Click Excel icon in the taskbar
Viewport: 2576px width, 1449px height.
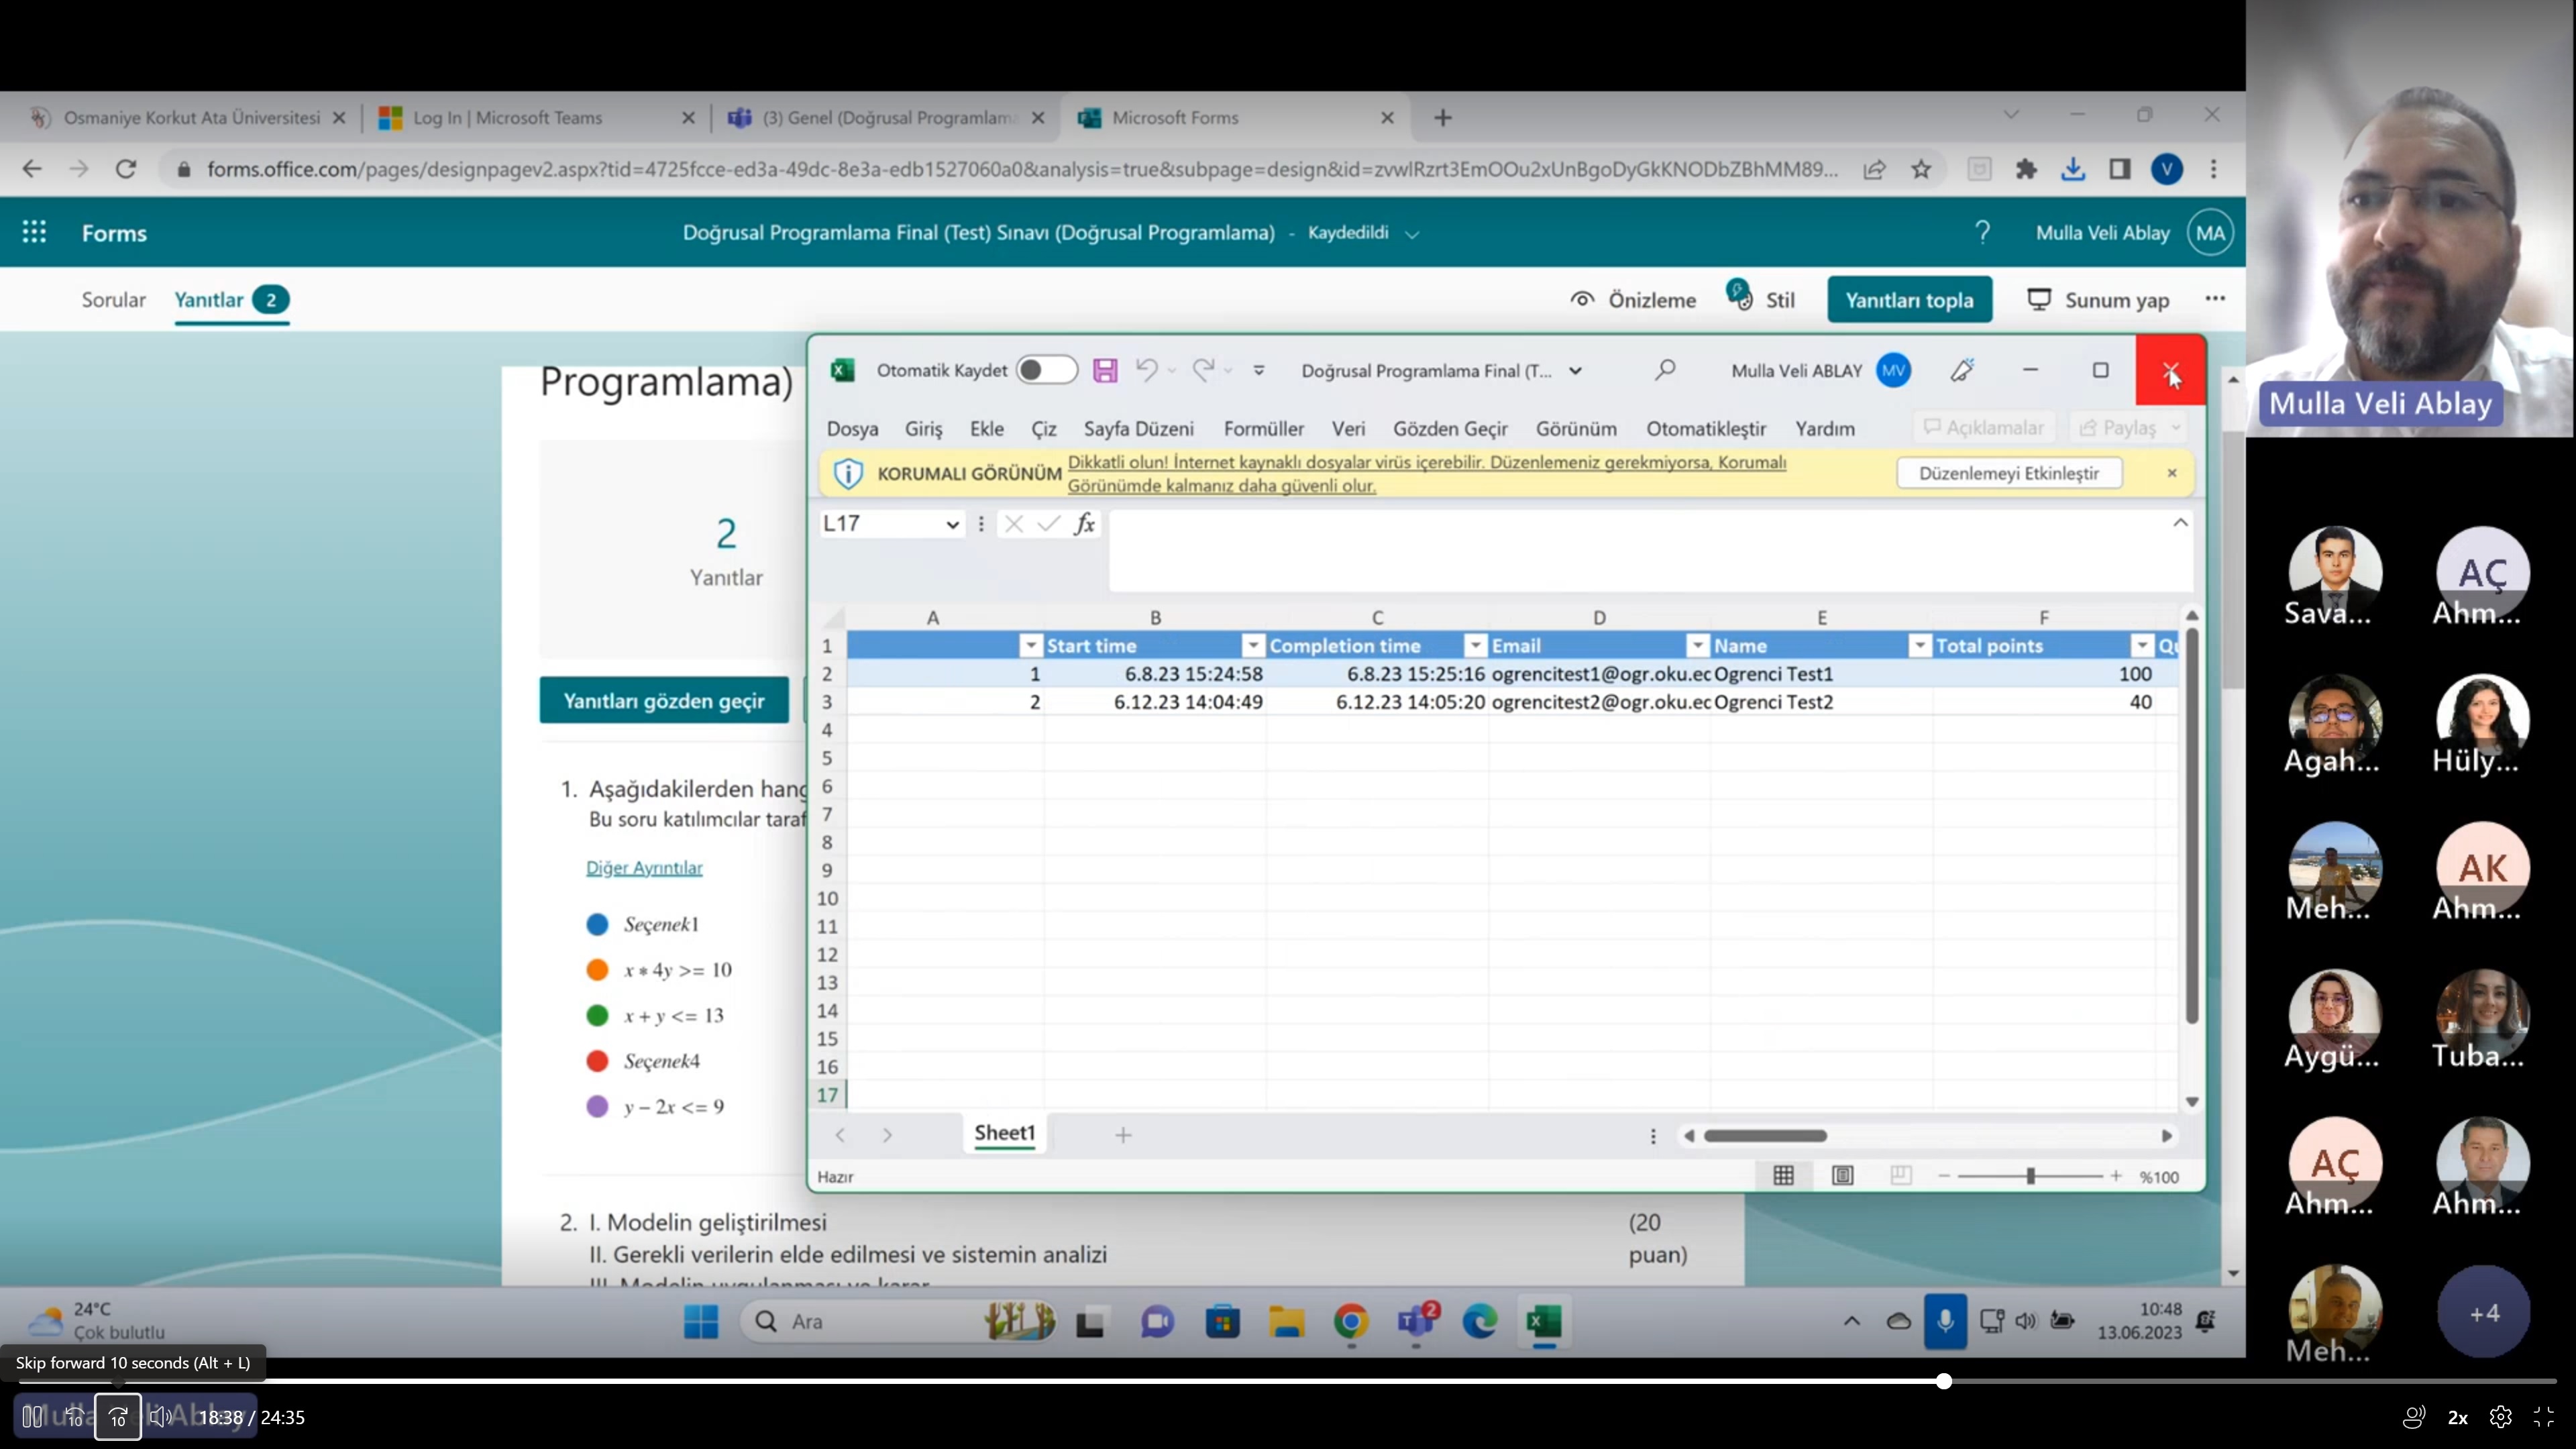[1545, 1321]
